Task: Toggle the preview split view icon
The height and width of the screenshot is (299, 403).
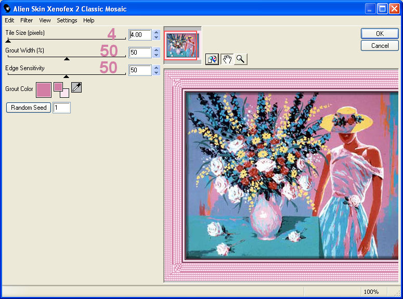Action: (212, 59)
